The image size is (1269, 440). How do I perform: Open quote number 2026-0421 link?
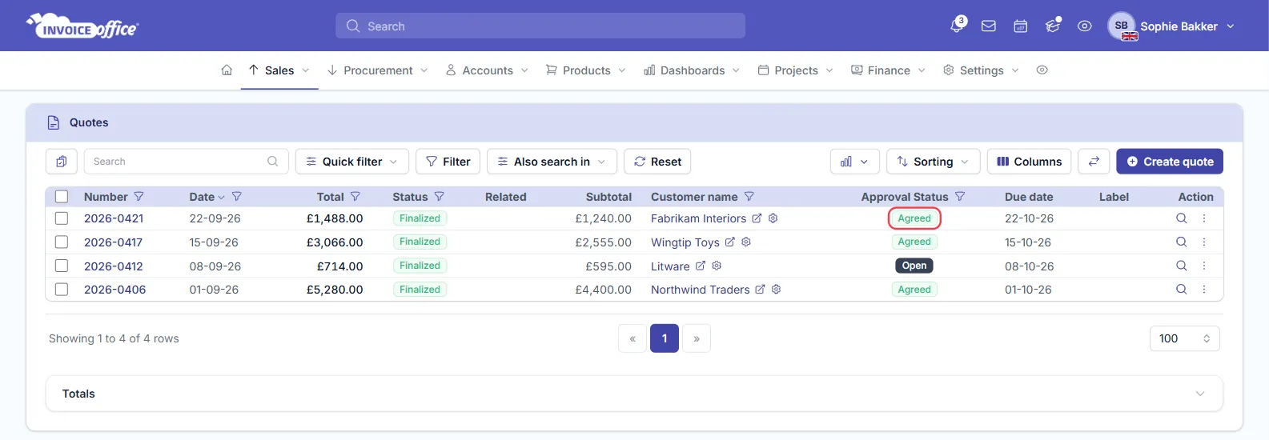[x=114, y=218]
